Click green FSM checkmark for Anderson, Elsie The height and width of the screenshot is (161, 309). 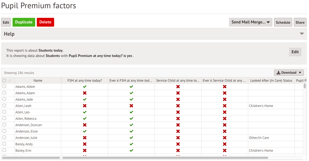85,131
